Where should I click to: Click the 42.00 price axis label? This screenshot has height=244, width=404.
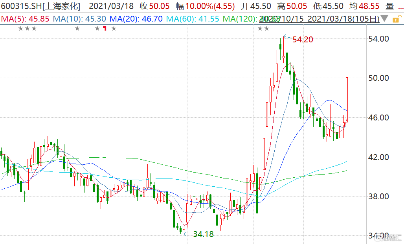(x=378, y=157)
